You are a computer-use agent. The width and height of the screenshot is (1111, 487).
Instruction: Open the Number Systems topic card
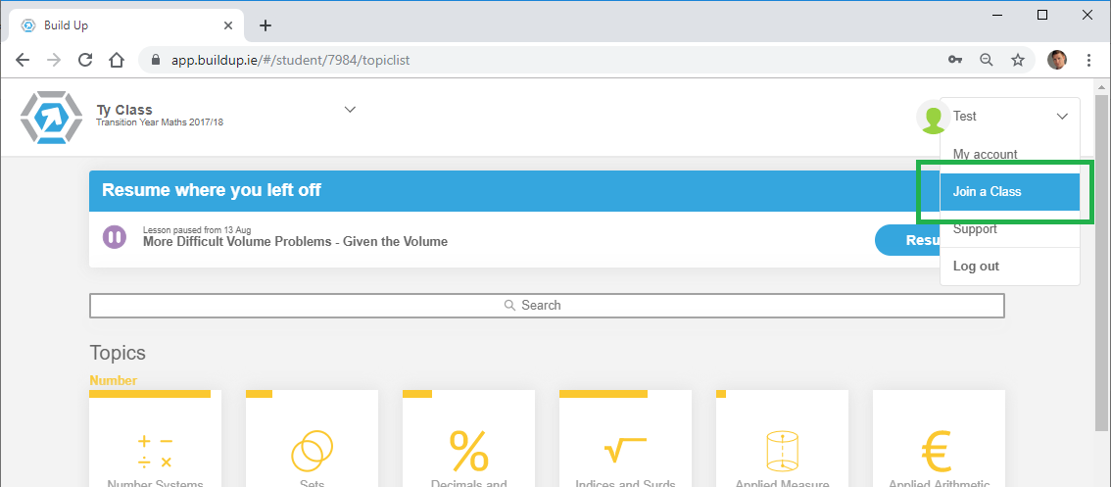coord(155,441)
